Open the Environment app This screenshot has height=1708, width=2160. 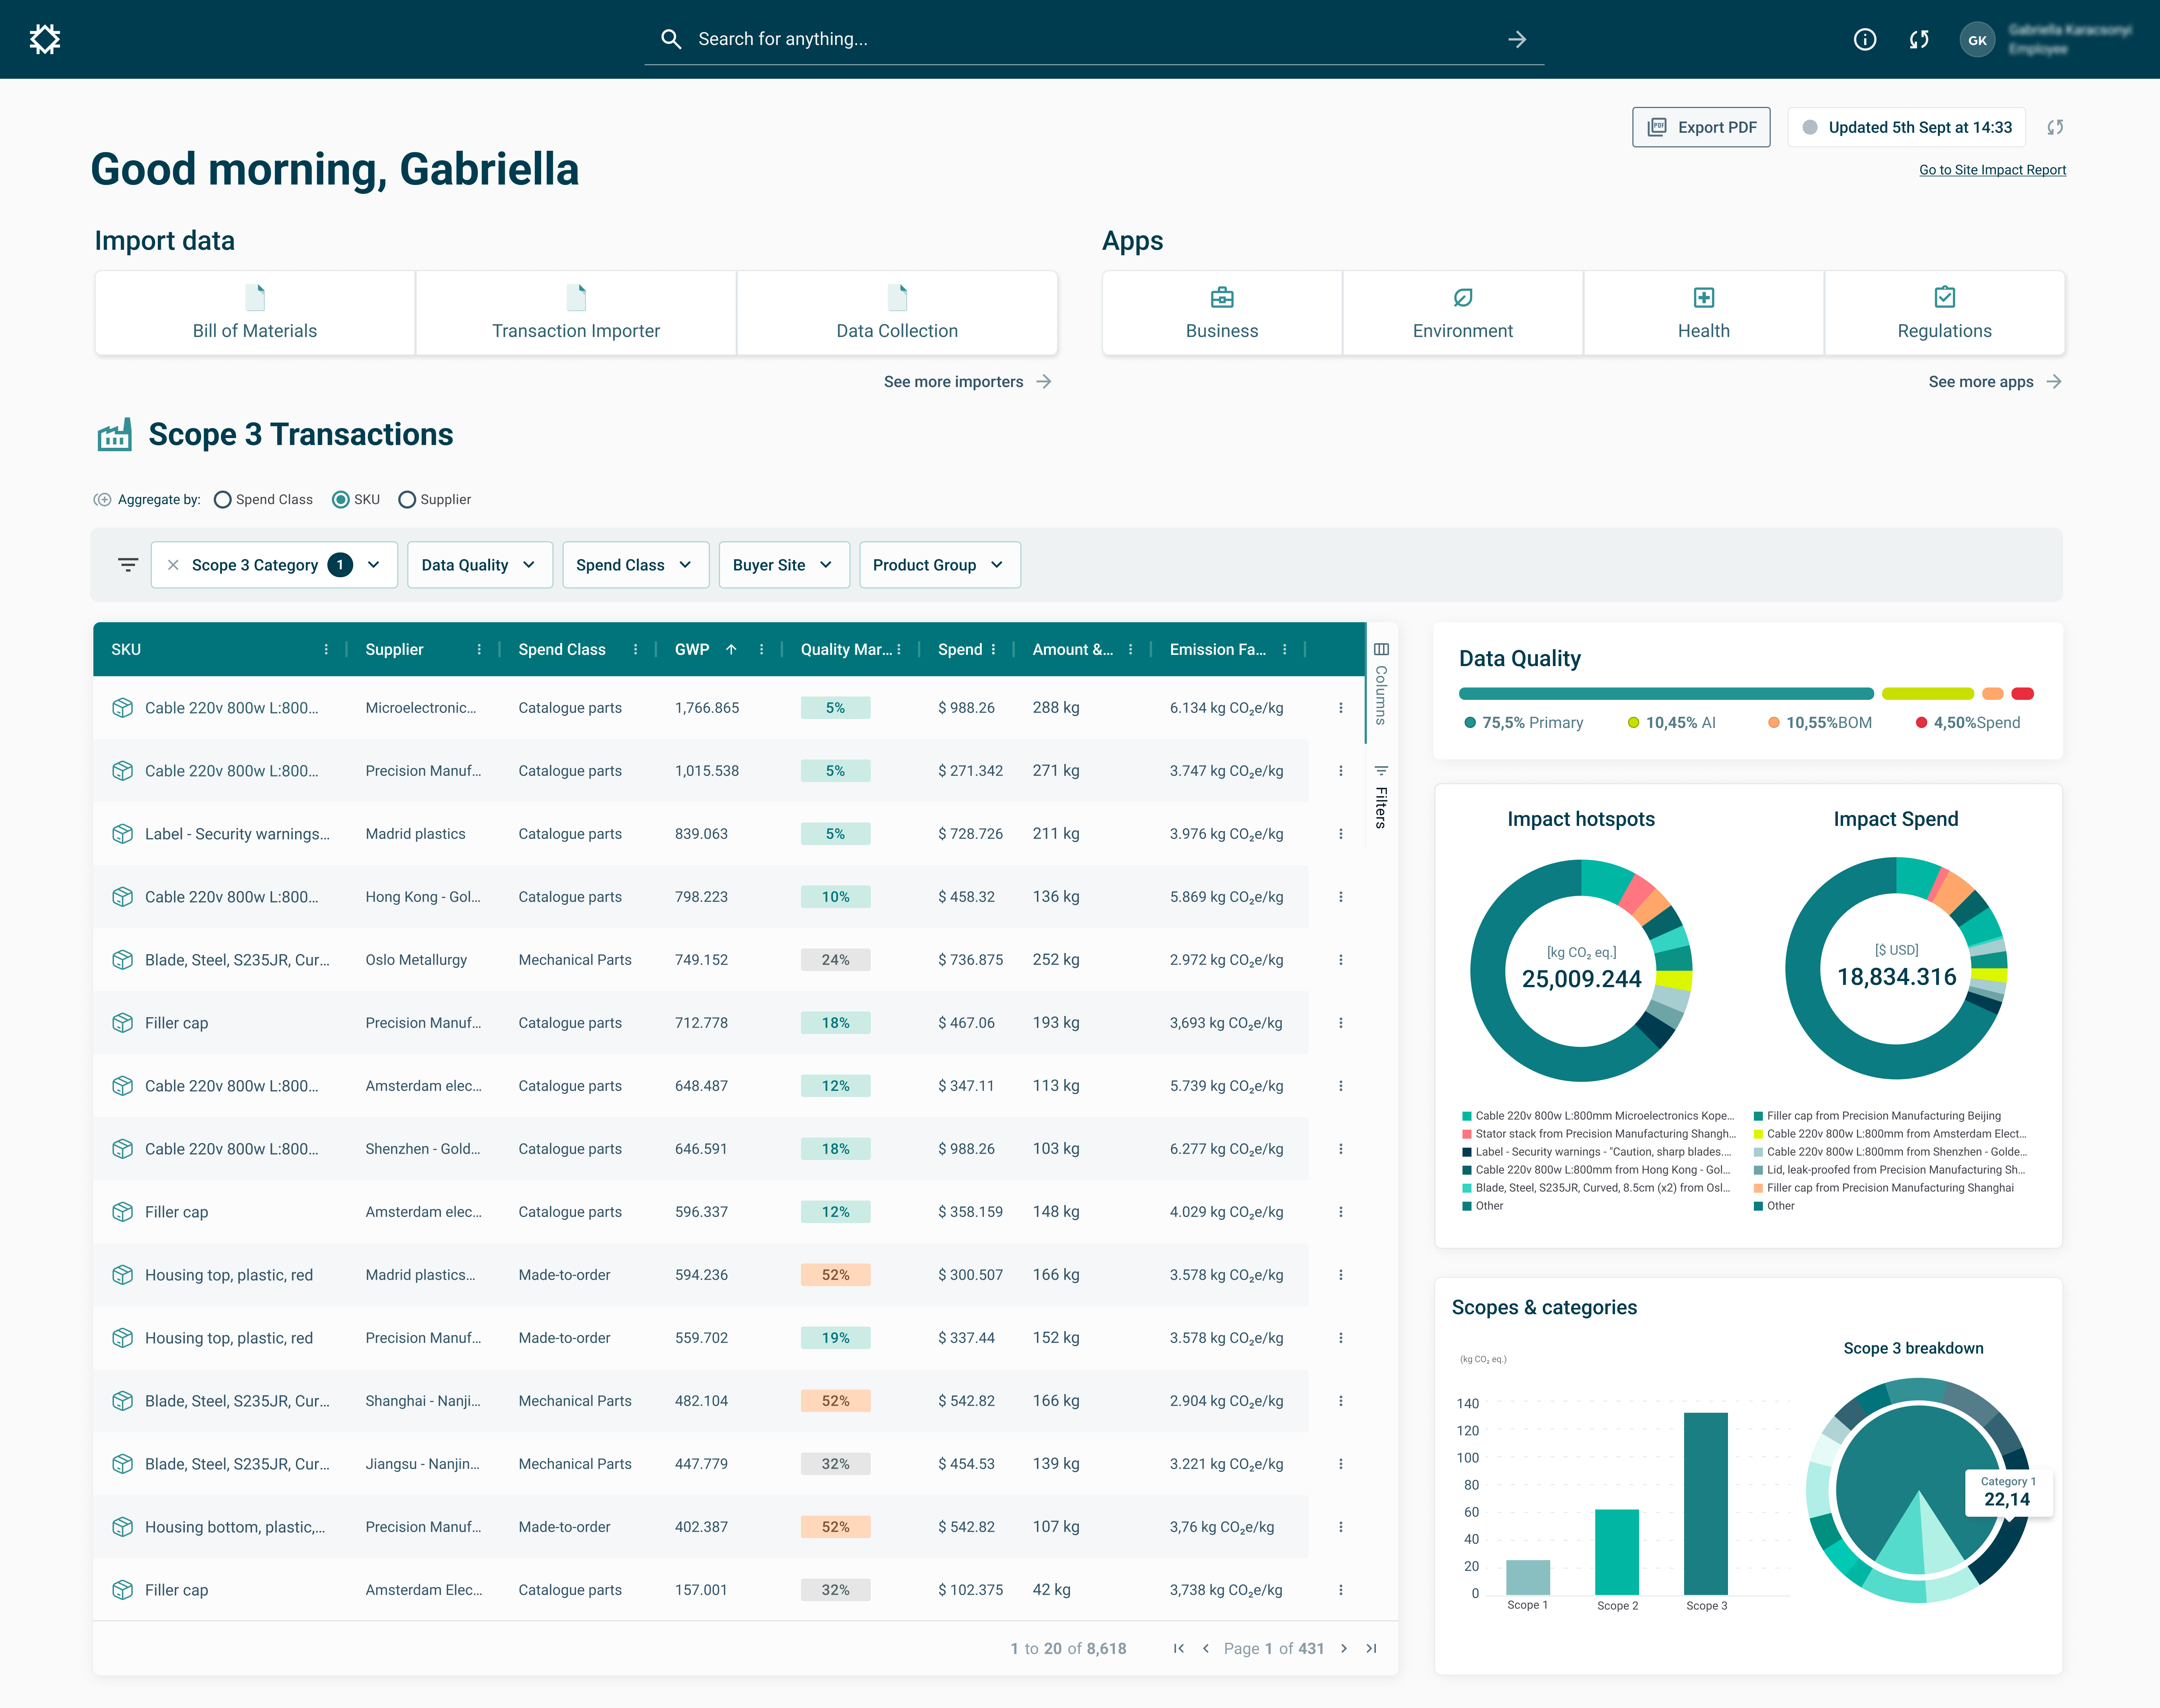tap(1463, 313)
